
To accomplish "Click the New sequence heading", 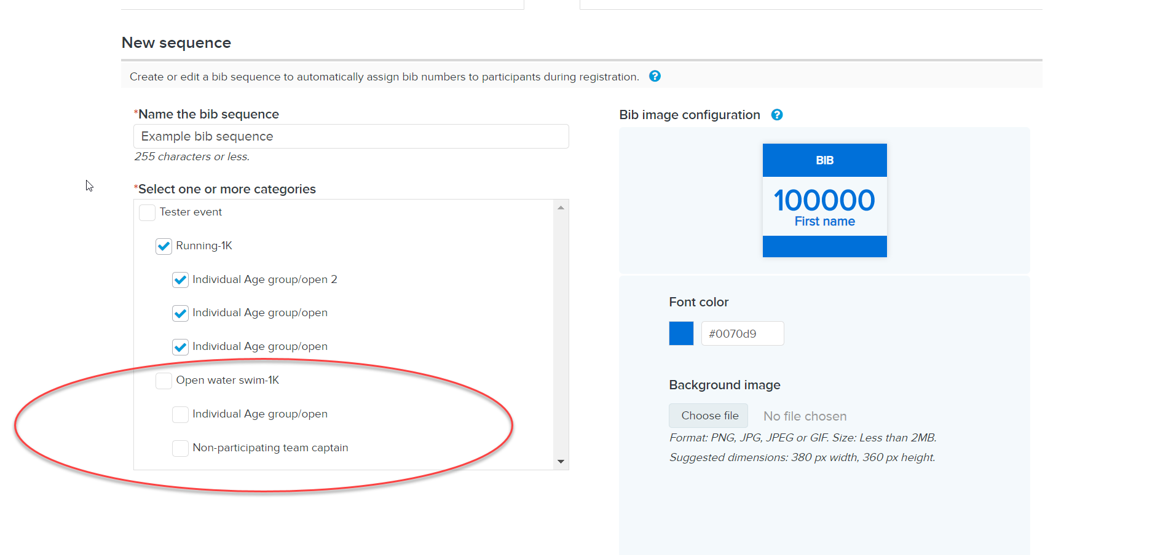I will (x=176, y=42).
